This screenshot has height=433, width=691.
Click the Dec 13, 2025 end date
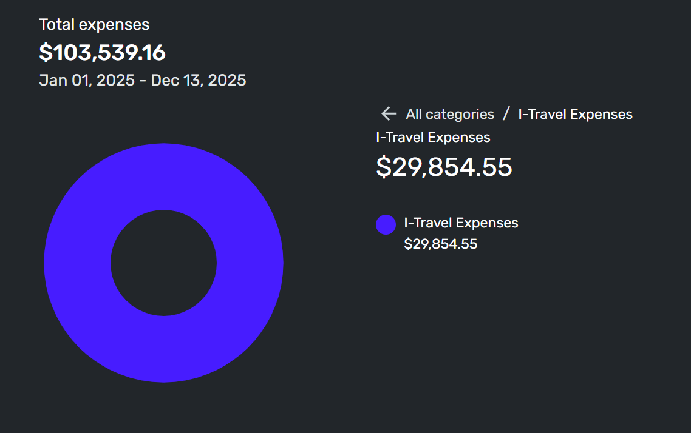click(x=199, y=80)
